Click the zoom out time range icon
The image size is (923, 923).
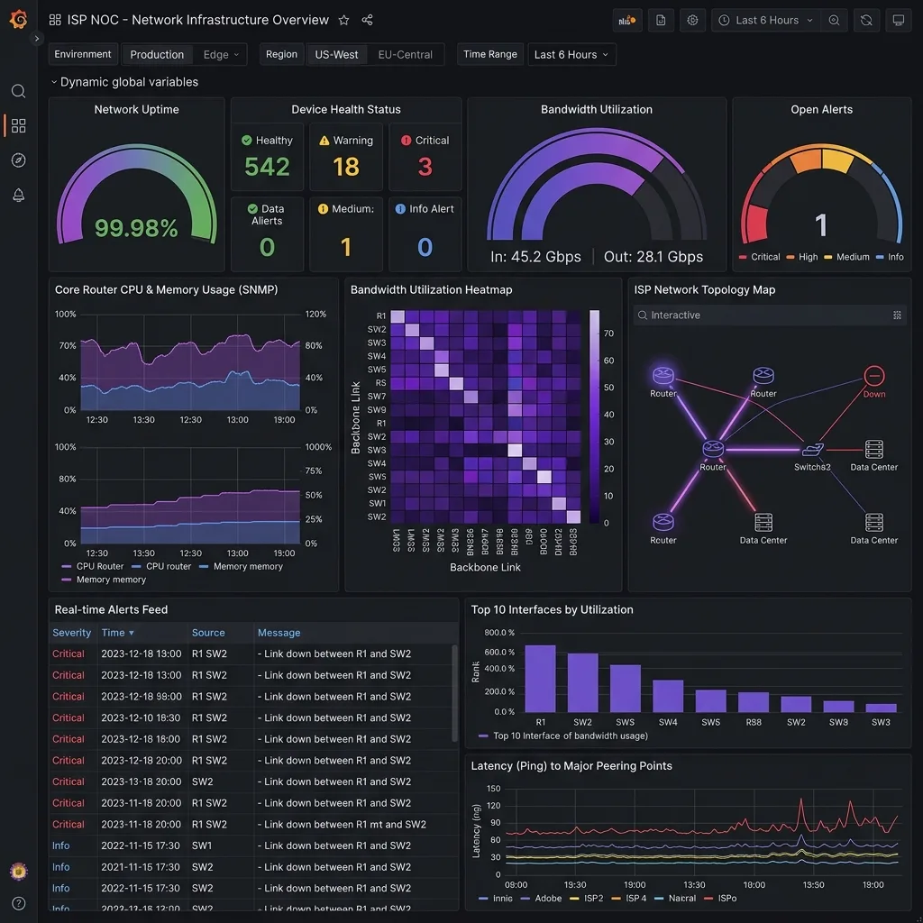834,20
